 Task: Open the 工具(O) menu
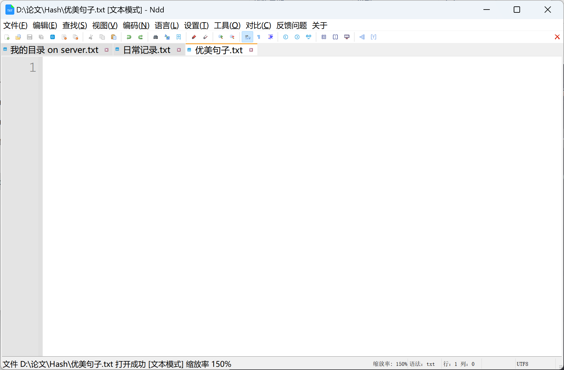[227, 25]
